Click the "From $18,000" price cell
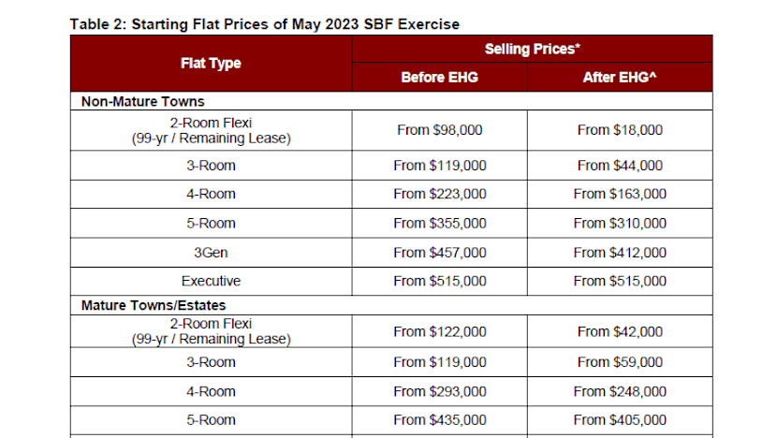The height and width of the screenshot is (438, 777). [620, 130]
